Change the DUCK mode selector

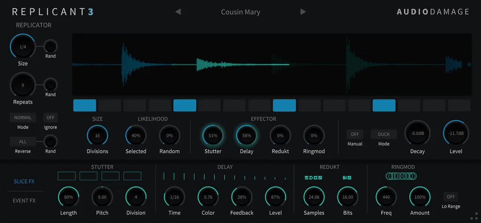pyautogui.click(x=384, y=134)
